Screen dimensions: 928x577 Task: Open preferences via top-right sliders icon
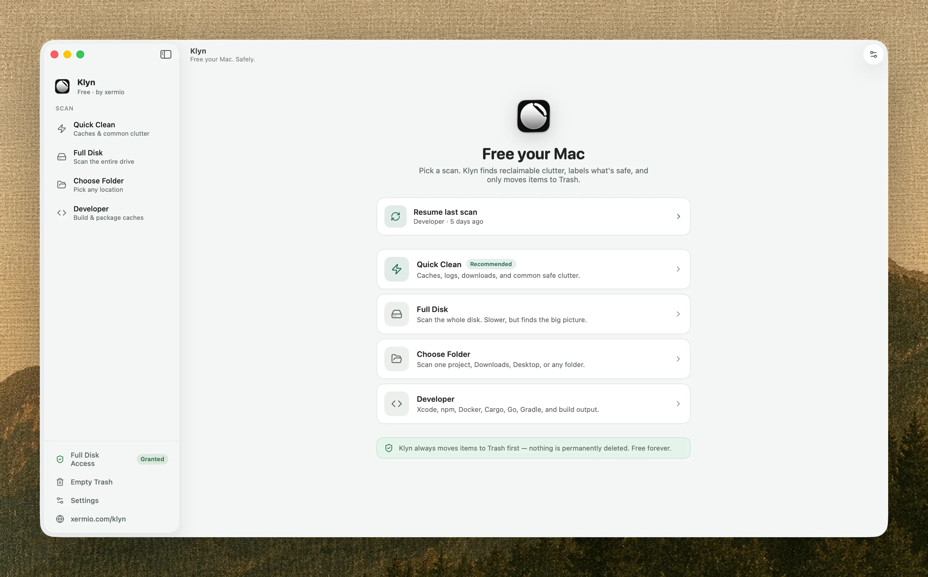coord(873,55)
